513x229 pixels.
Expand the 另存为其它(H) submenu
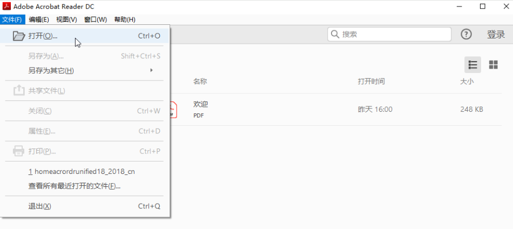coord(85,70)
